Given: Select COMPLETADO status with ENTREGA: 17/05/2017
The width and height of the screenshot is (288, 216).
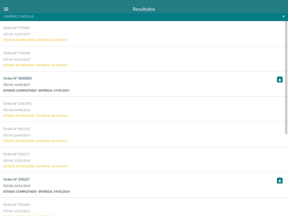Looking at the screenshot, I should pyautogui.click(x=37, y=91).
